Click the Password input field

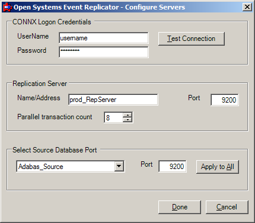pyautogui.click(x=103, y=52)
